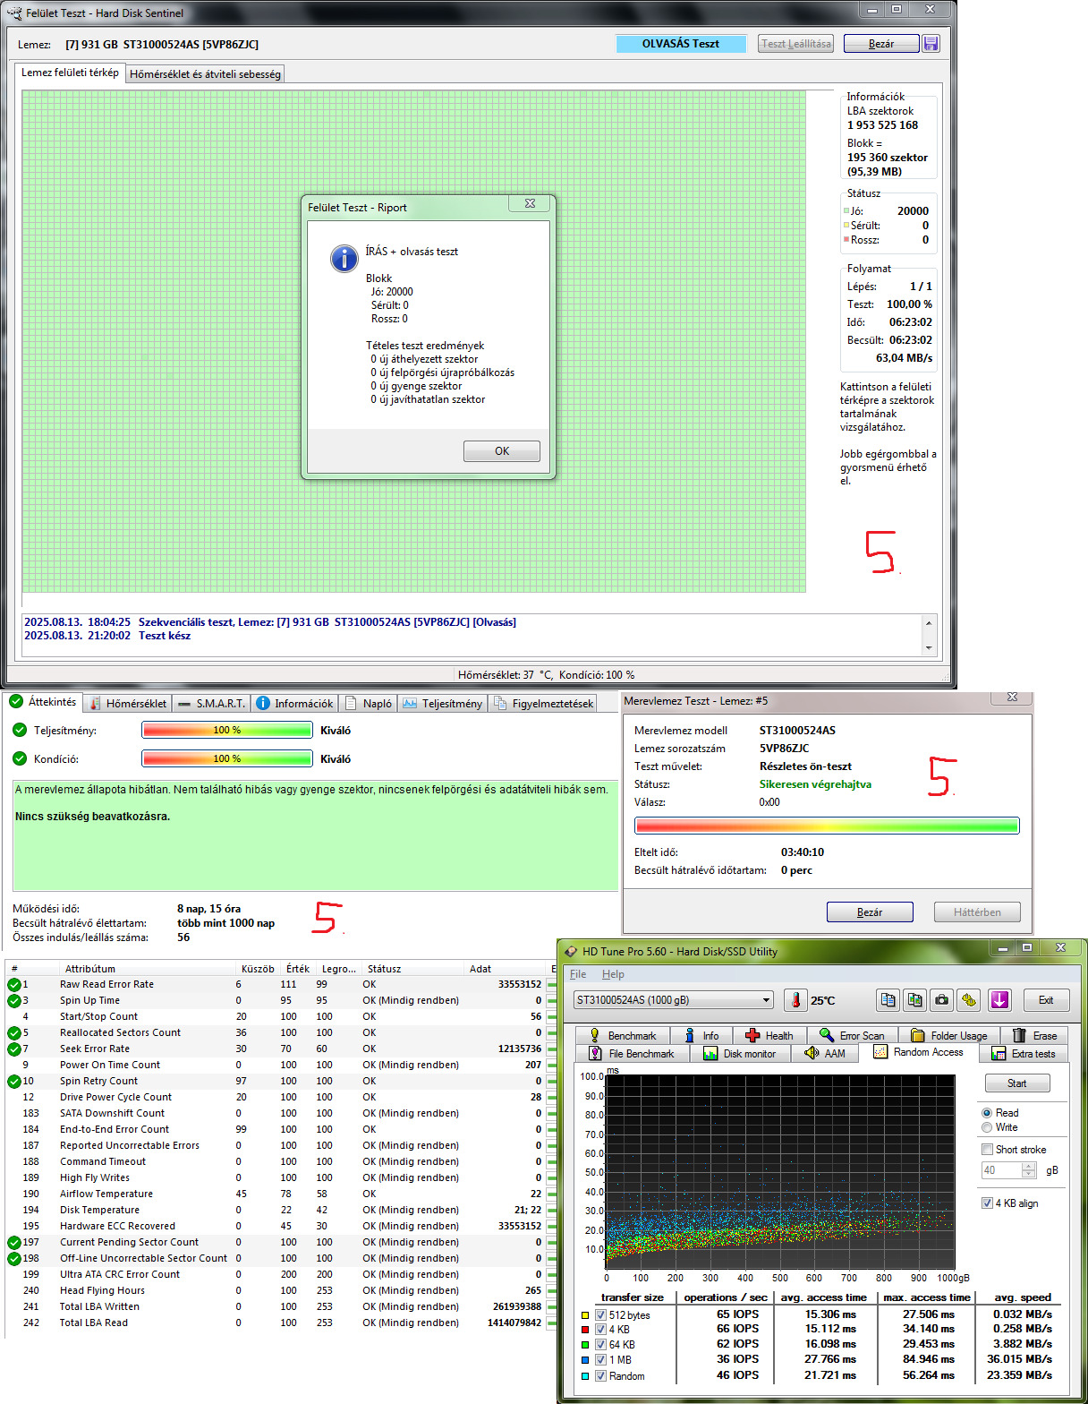Click status icon of Reallocated Sectors Count row
The image size is (1088, 1404).
14,1032
